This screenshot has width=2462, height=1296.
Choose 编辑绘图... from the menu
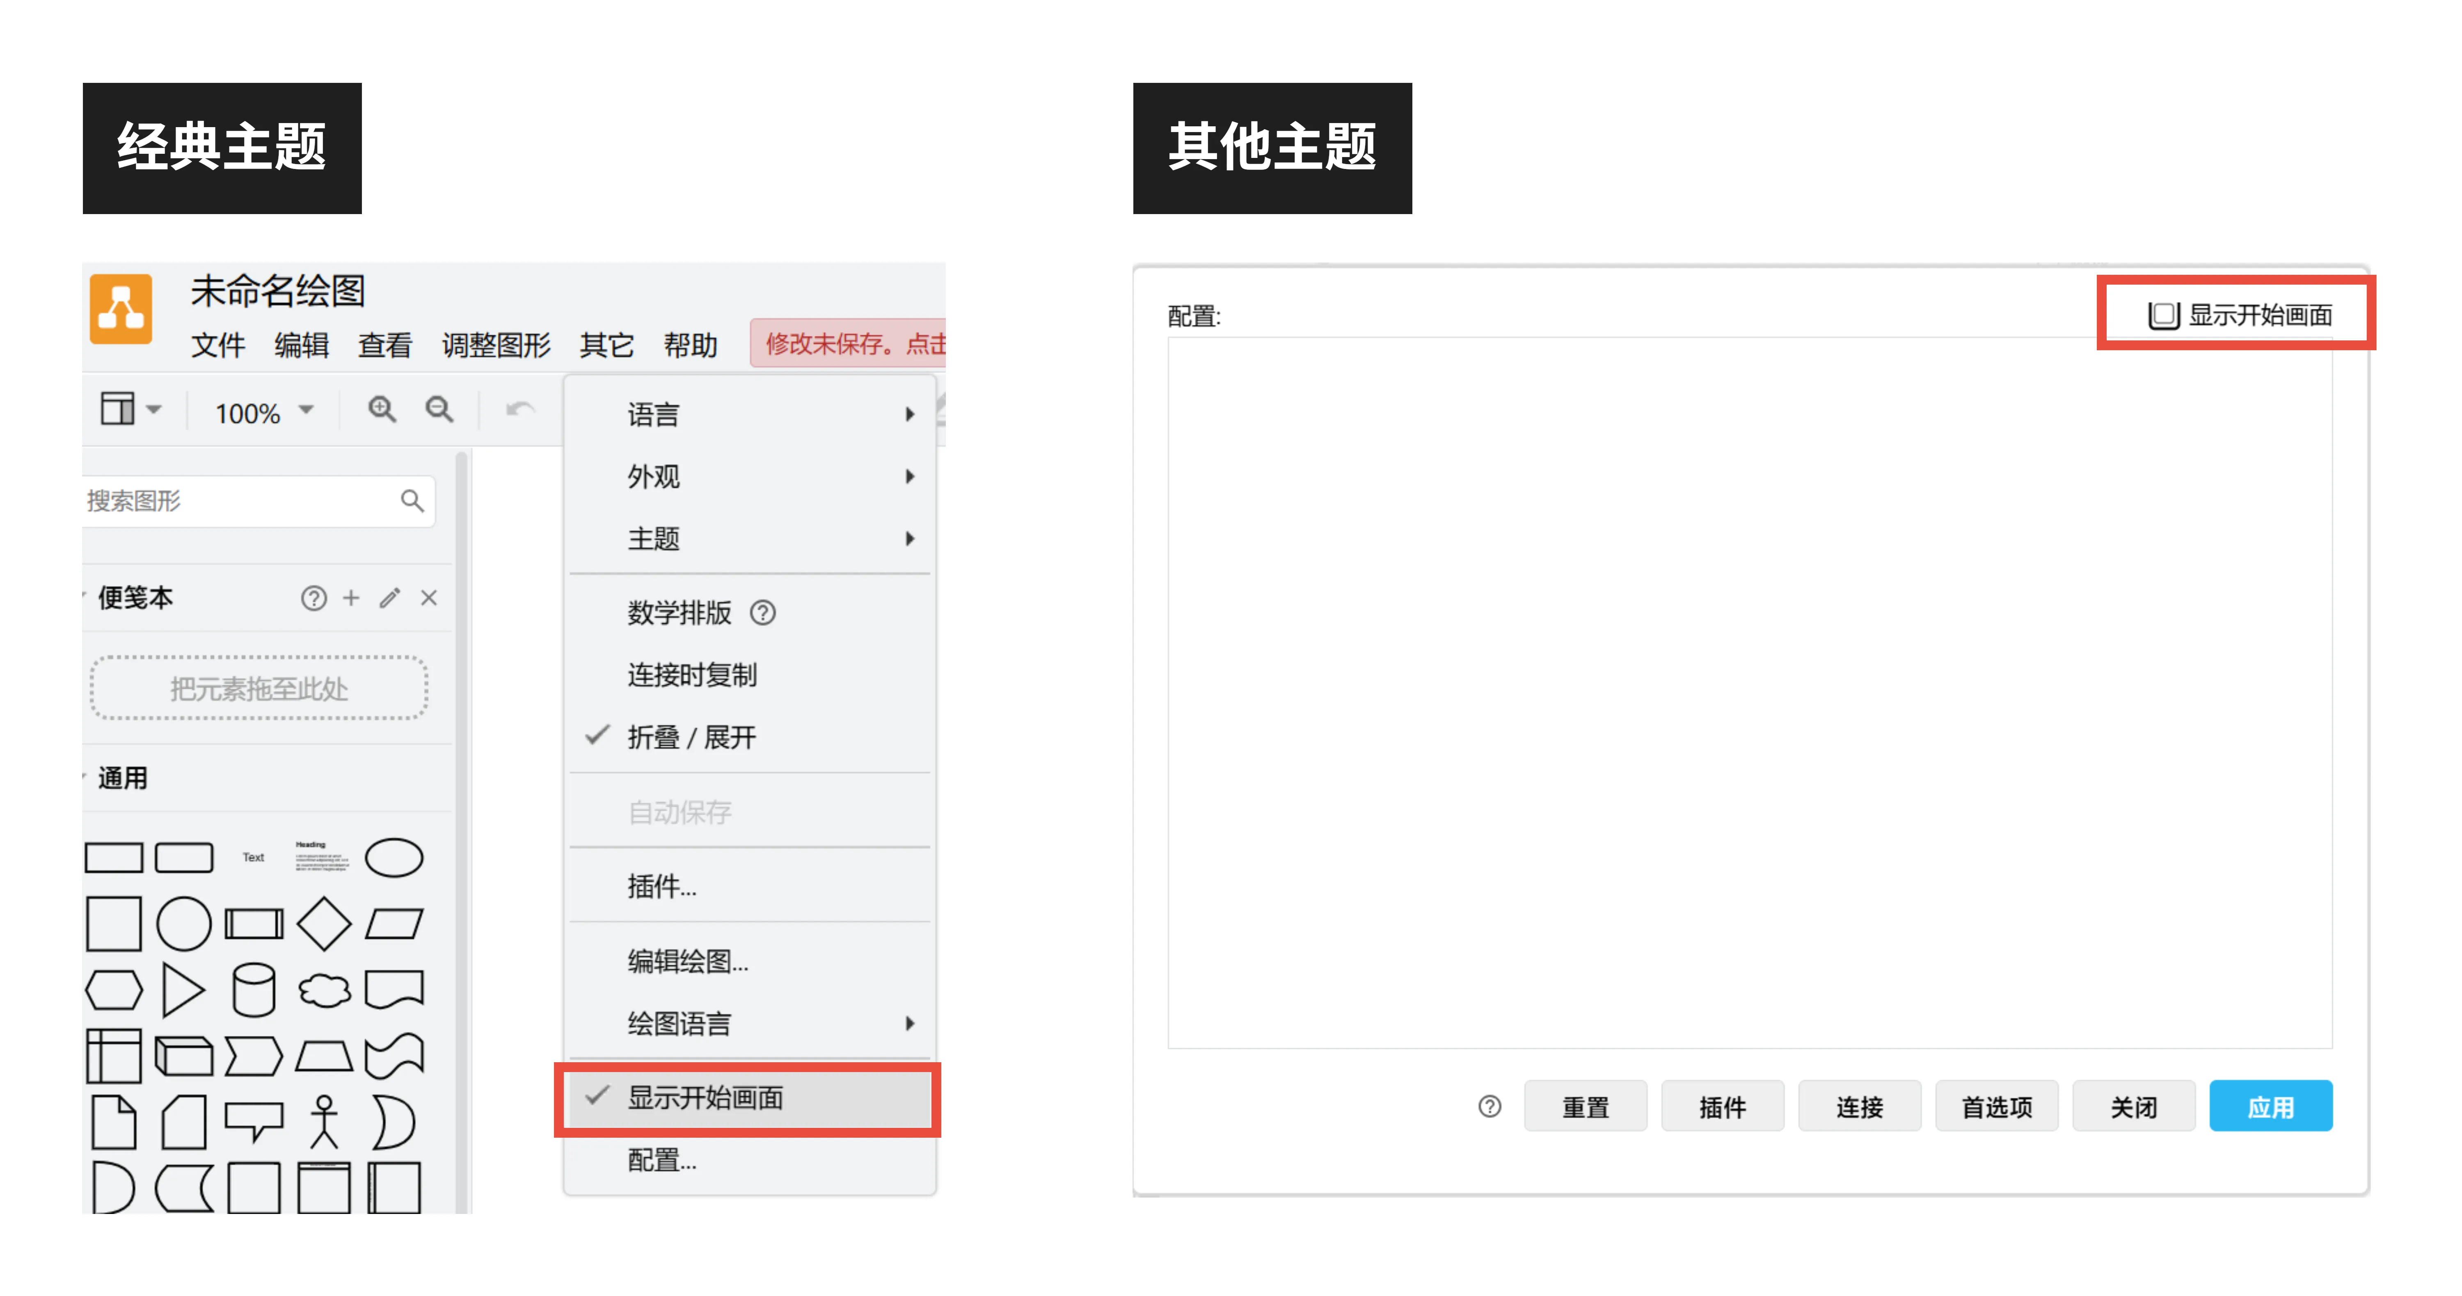point(749,961)
